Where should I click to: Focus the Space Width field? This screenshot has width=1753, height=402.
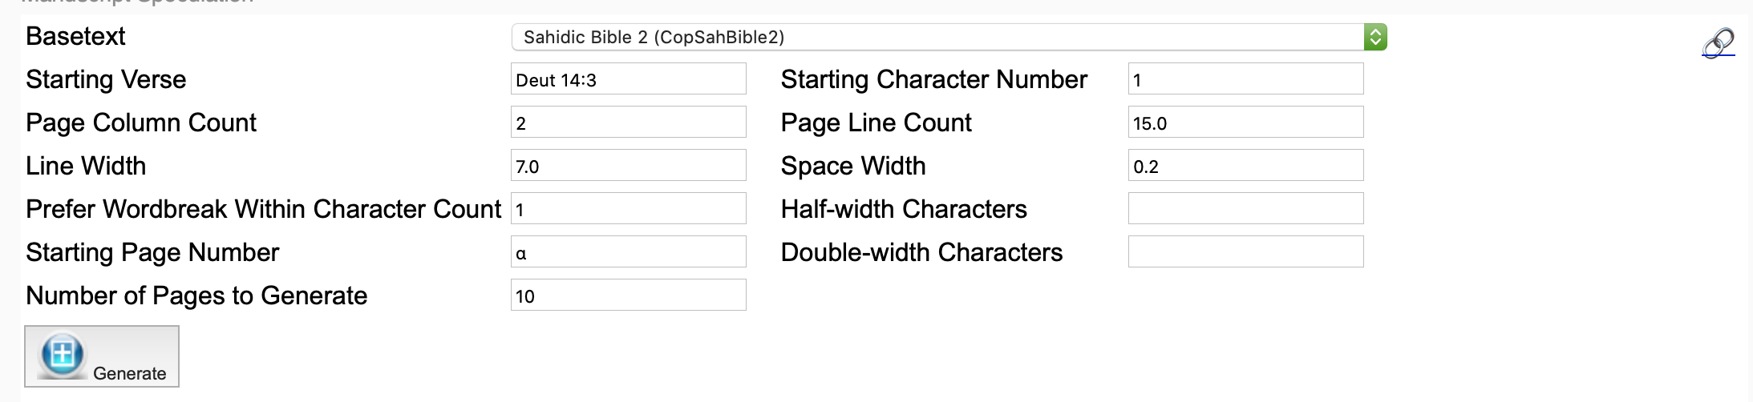click(x=1245, y=166)
